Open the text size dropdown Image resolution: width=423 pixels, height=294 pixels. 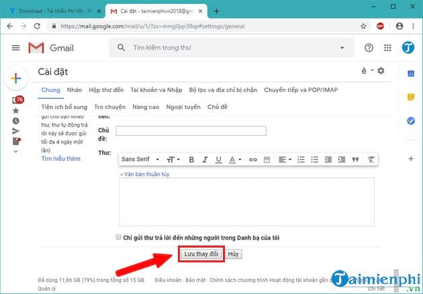pyautogui.click(x=173, y=159)
